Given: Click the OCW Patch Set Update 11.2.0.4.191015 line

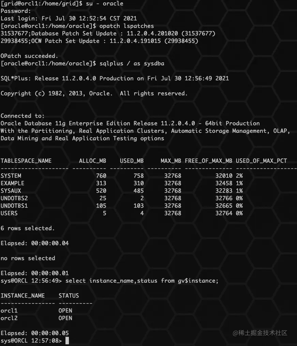Looking at the screenshot, I should coord(100,41).
